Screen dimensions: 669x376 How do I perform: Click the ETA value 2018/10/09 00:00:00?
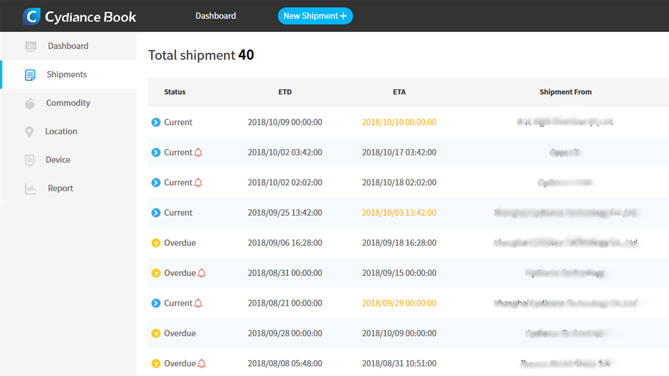[x=399, y=334]
